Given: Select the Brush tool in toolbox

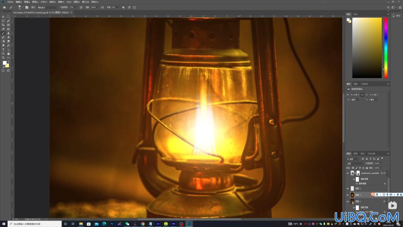Looking at the screenshot, I should (x=3, y=33).
